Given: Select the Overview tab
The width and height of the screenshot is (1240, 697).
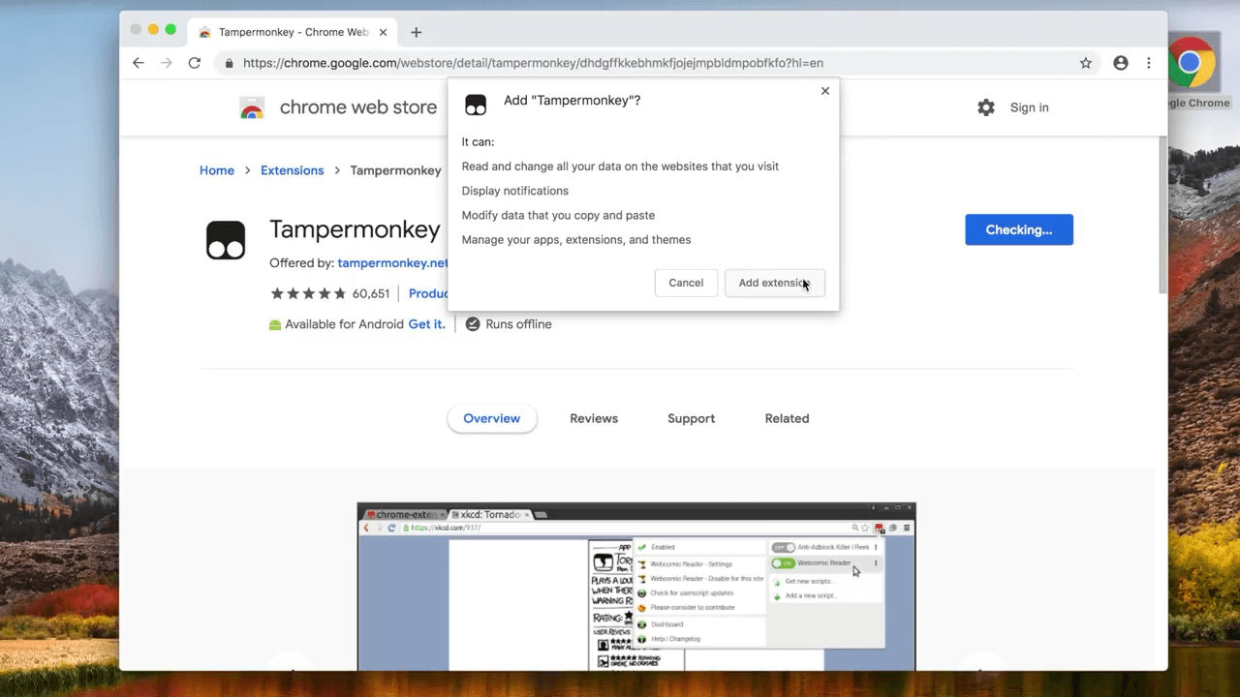Looking at the screenshot, I should (492, 418).
